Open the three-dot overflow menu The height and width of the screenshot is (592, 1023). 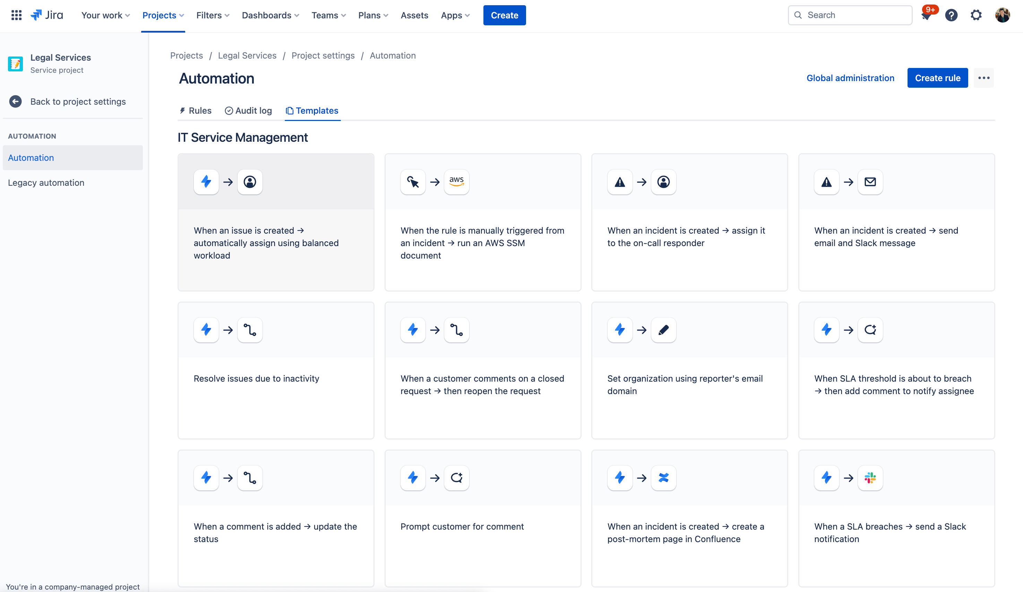985,78
